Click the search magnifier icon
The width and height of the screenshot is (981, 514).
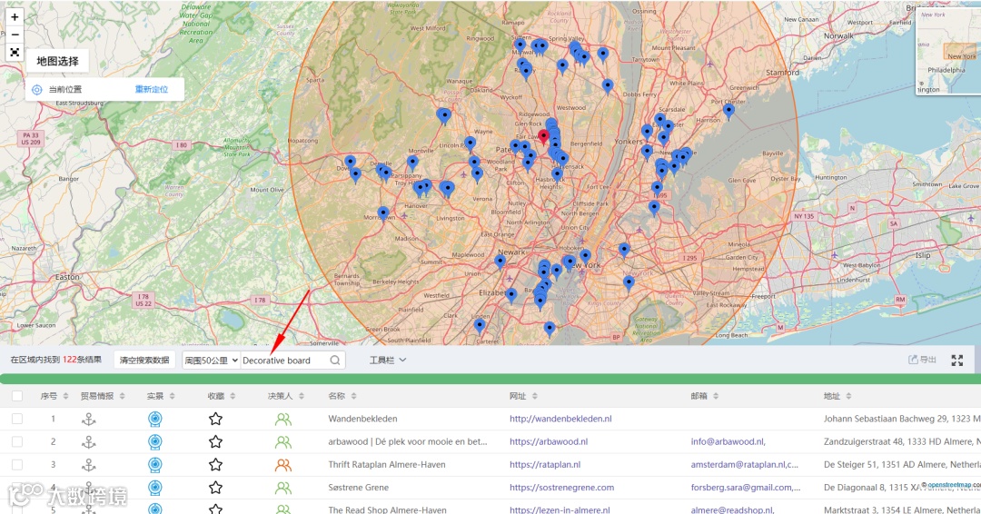(335, 361)
